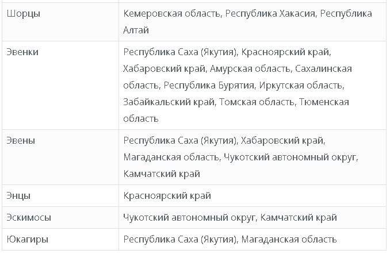The height and width of the screenshot is (254, 390).
Task: Click the Эскимосы row name cell
Action: (x=29, y=218)
